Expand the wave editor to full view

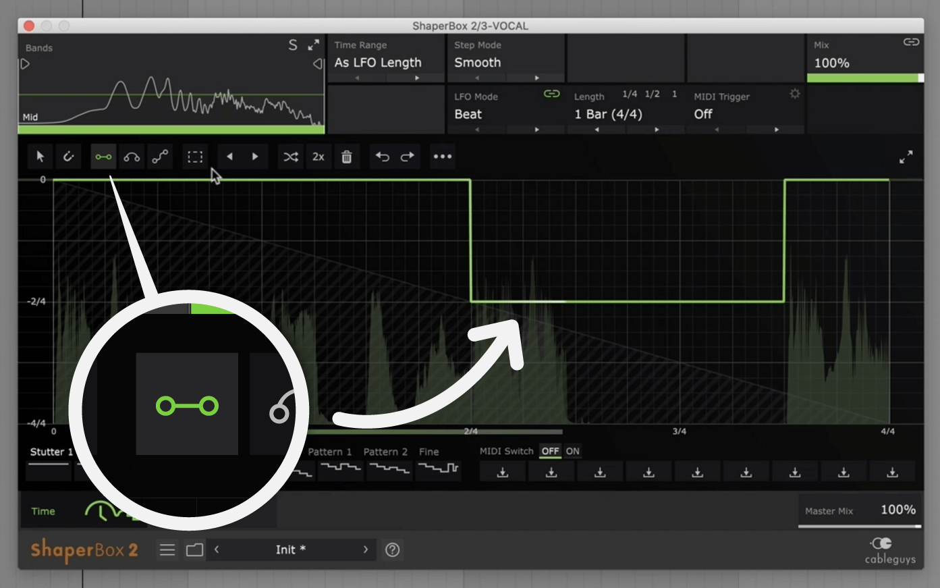[x=906, y=157]
